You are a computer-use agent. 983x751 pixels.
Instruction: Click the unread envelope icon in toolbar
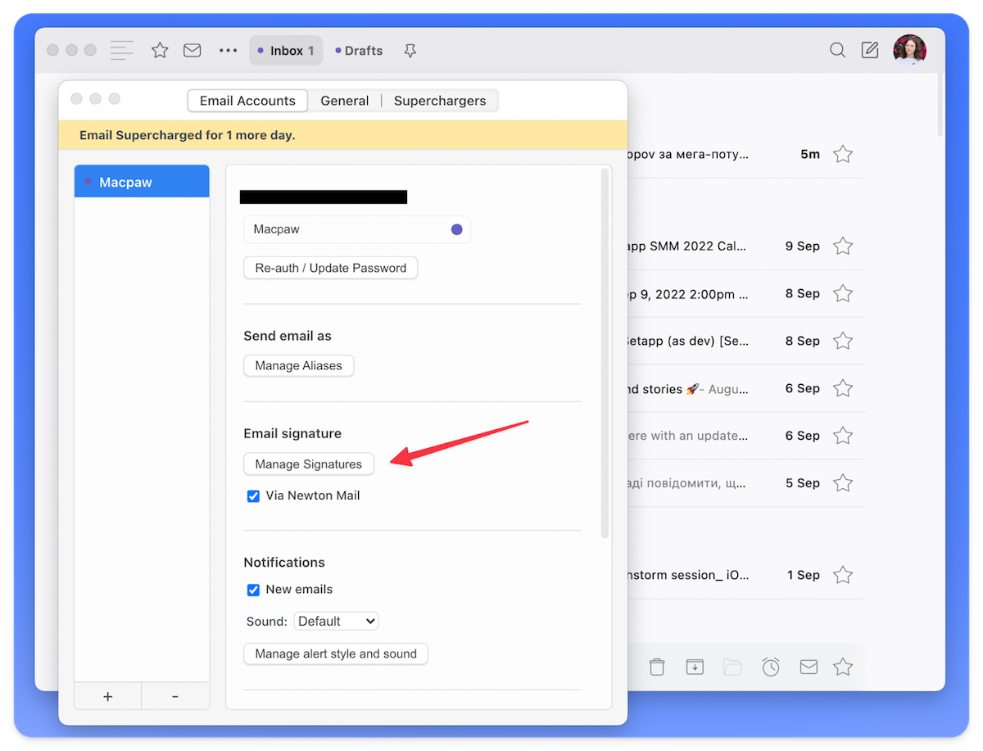(193, 50)
